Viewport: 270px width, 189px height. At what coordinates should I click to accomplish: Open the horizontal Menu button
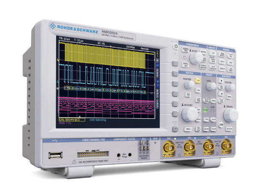[x=229, y=97]
